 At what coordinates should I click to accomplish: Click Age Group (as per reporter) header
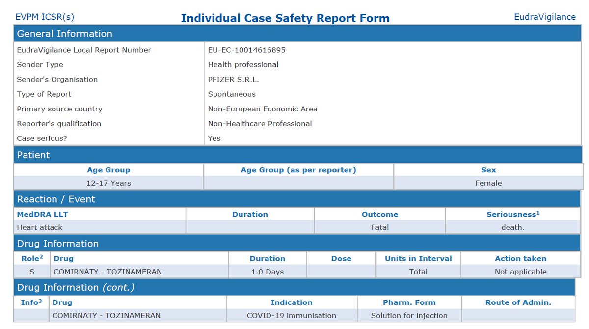298,170
